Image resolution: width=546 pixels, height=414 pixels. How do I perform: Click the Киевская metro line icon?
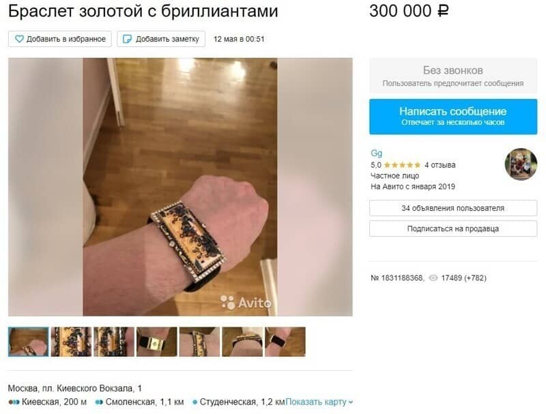(14, 402)
